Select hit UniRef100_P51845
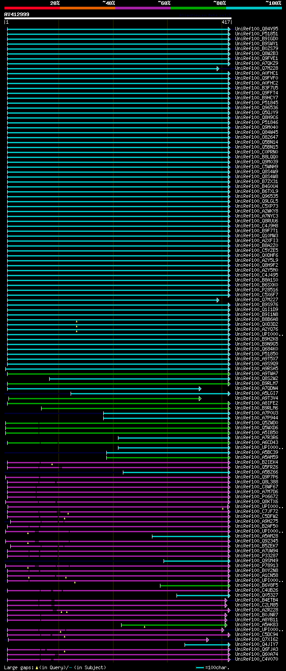Screen dimensions: 286x671 pyautogui.click(x=256, y=103)
